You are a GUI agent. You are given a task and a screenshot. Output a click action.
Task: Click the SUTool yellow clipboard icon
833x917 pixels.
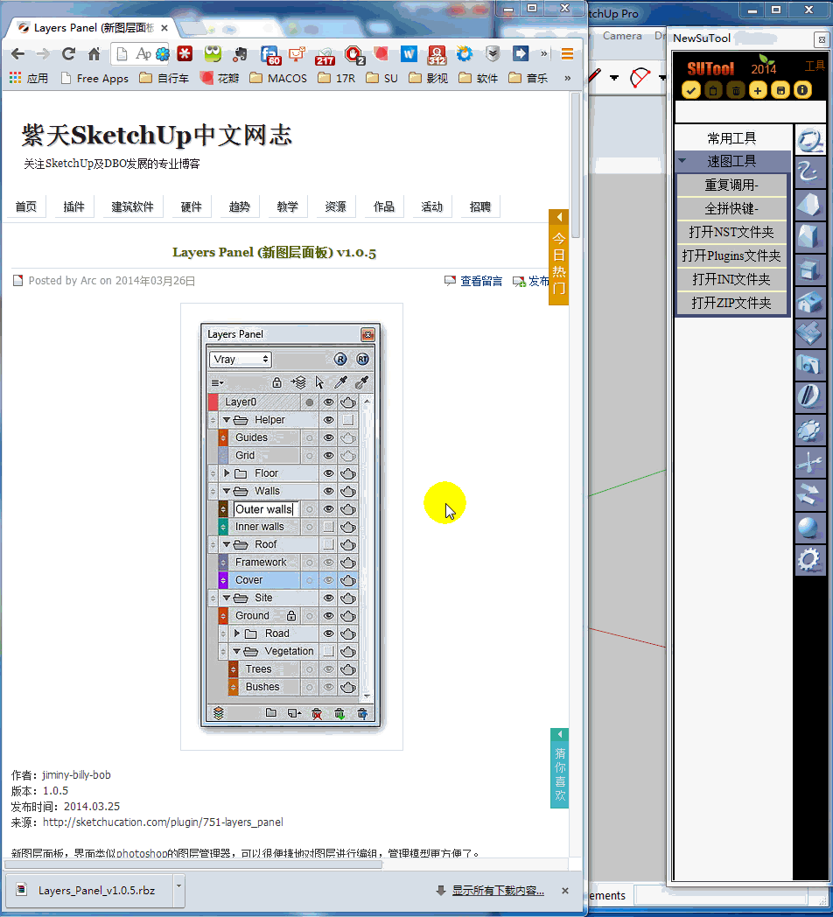[x=713, y=90]
